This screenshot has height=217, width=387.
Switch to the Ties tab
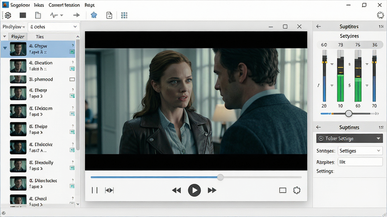coord(40,37)
